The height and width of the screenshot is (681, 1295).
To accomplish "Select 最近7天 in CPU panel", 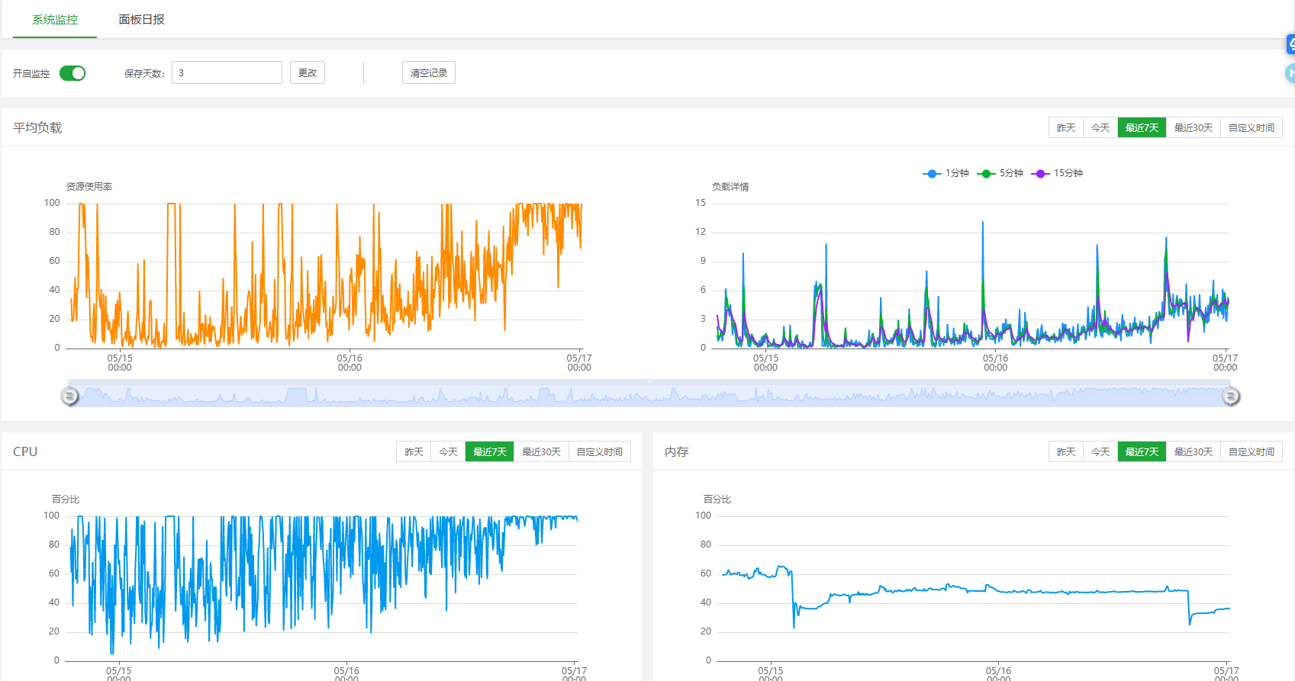I will pyautogui.click(x=489, y=451).
